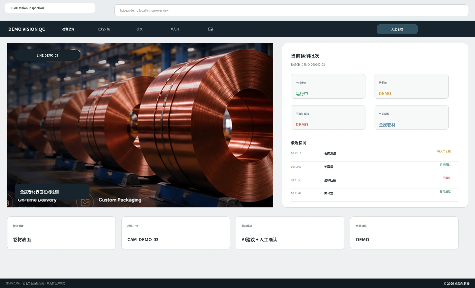Click the 待人工复核 status label
The height and width of the screenshot is (288, 475).
444,151
